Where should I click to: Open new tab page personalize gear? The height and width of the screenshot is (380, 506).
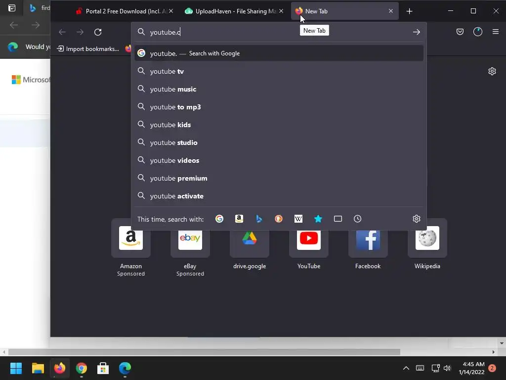pos(492,71)
